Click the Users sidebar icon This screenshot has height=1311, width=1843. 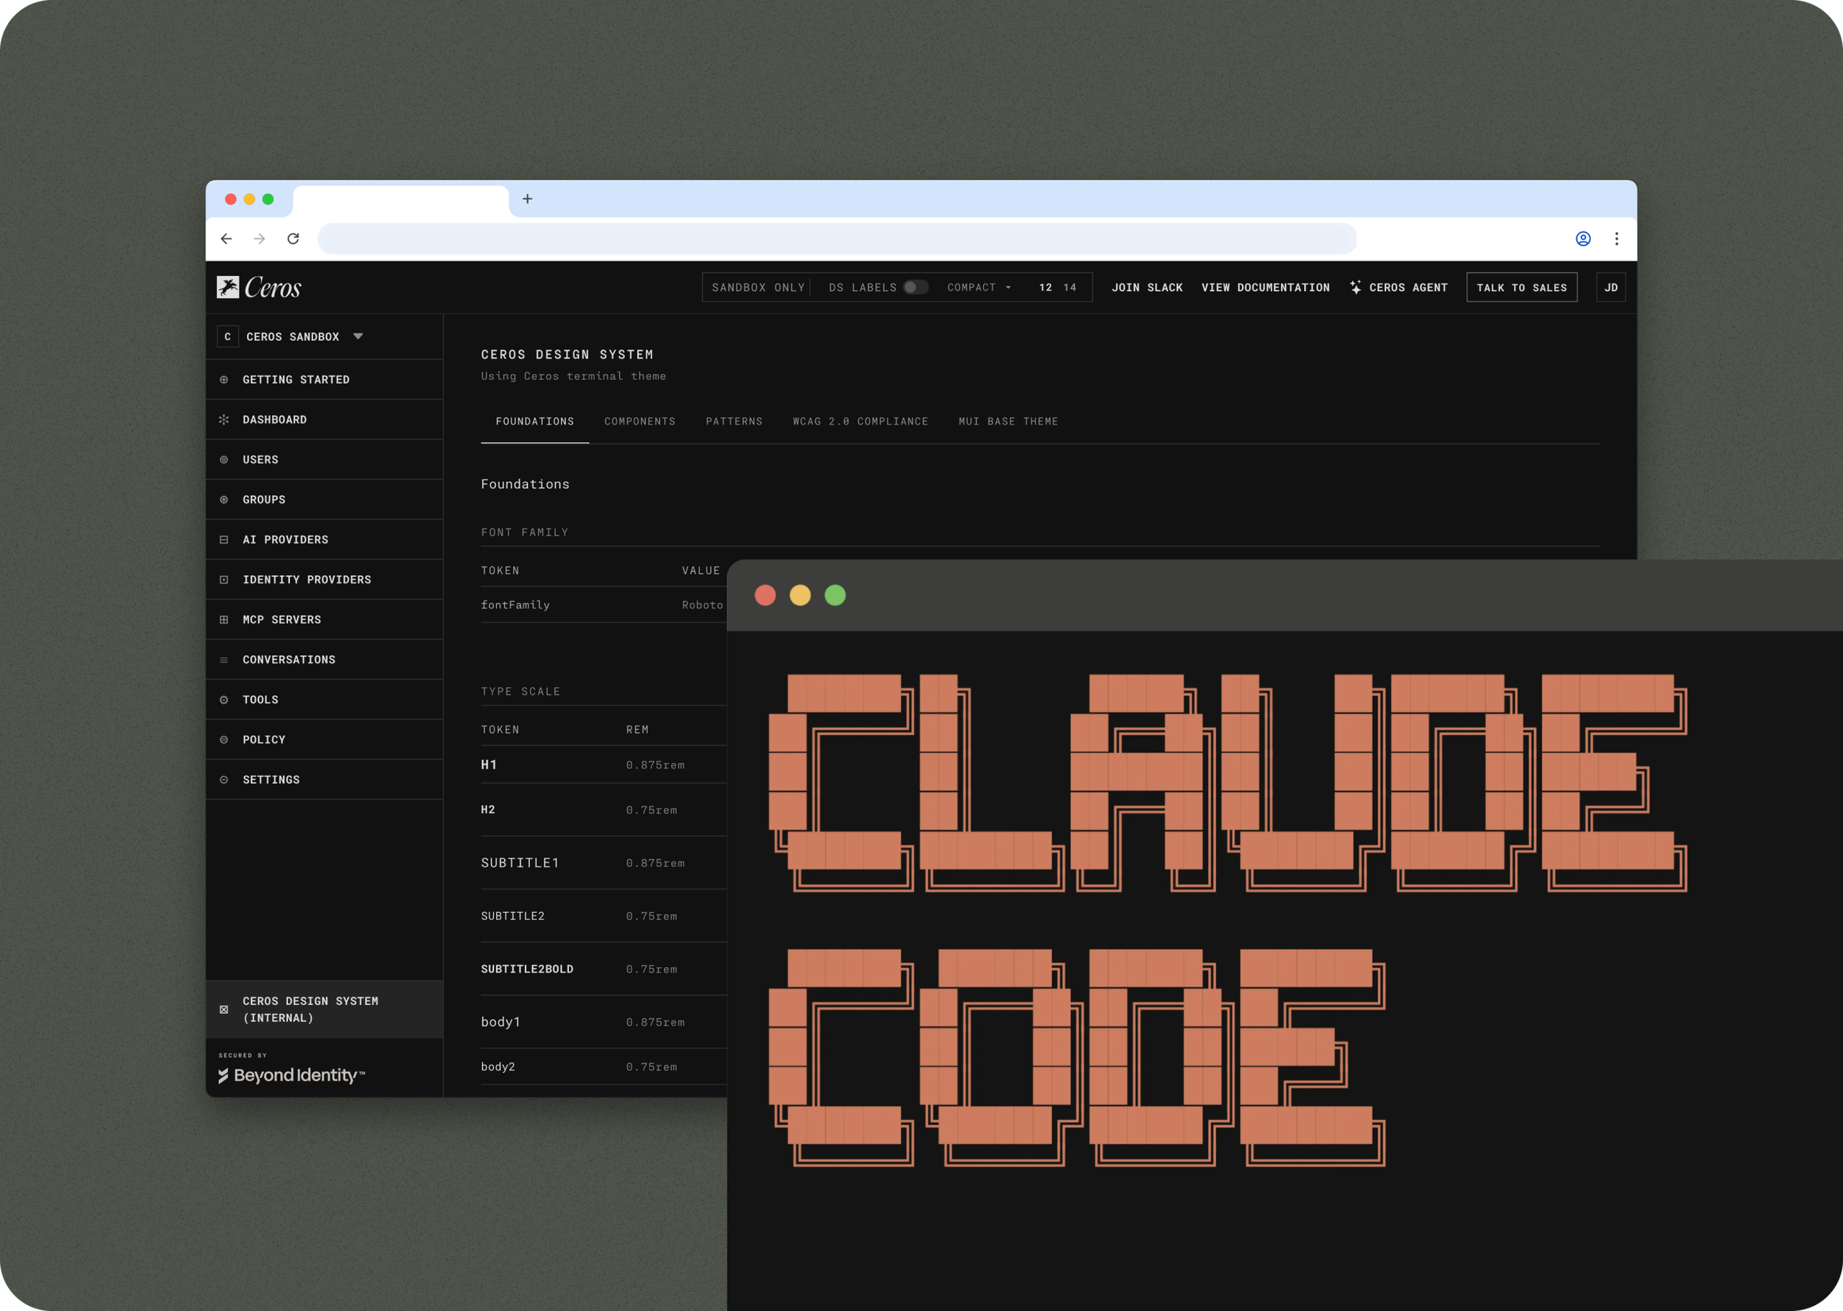pyautogui.click(x=224, y=460)
